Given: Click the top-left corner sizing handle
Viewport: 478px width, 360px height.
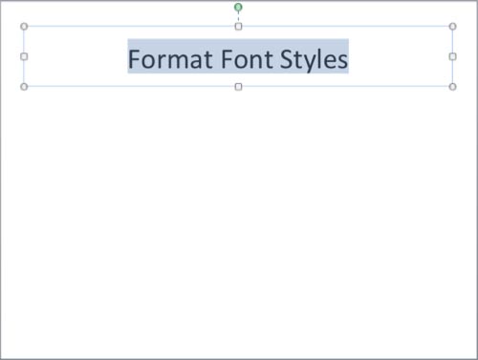Looking at the screenshot, I should point(24,27).
